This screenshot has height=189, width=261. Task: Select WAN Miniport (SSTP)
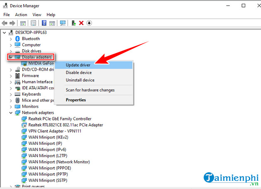point(48,180)
